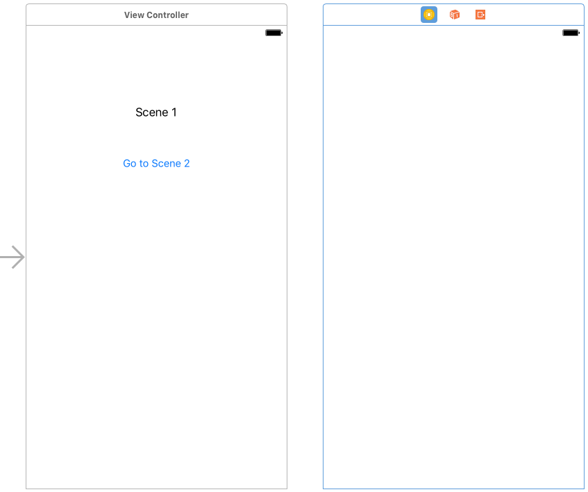Click the View Controller title bar
Image resolution: width=588 pixels, height=492 pixels.
click(156, 14)
